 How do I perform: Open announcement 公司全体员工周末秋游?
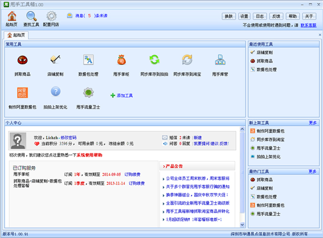point(198,178)
